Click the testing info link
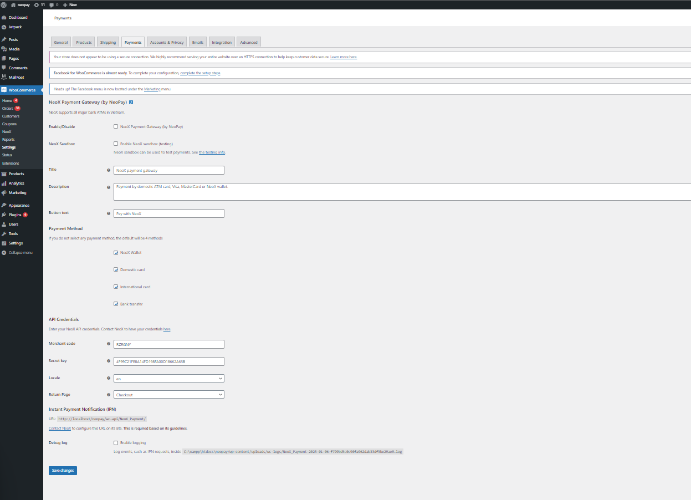This screenshot has height=500, width=691. 212,152
